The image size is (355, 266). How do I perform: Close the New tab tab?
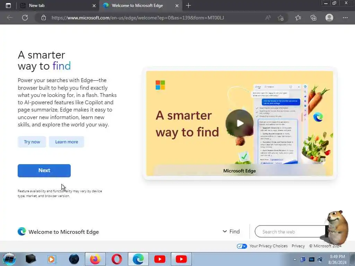coord(94,6)
